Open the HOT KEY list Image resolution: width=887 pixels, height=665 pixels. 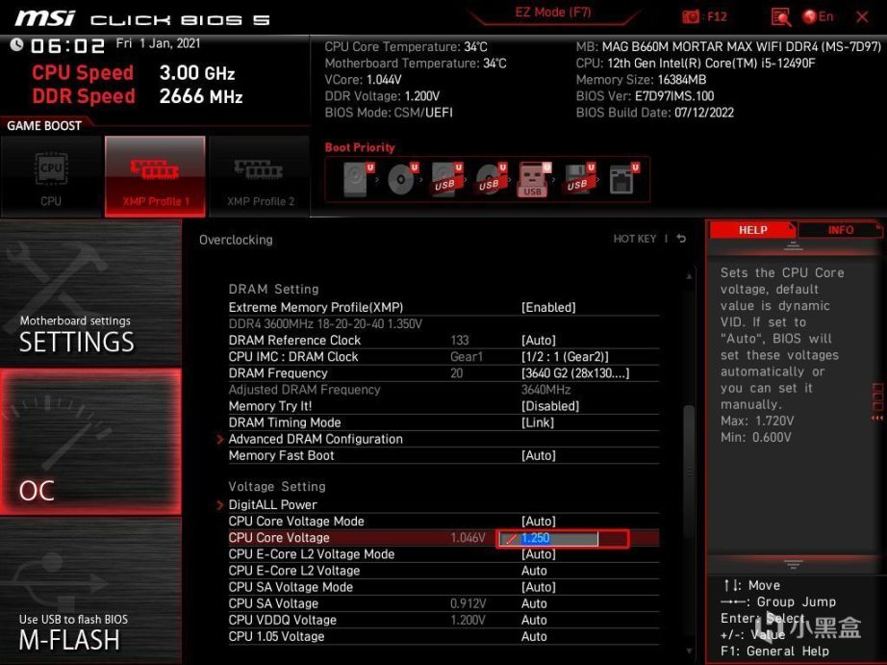tap(635, 239)
